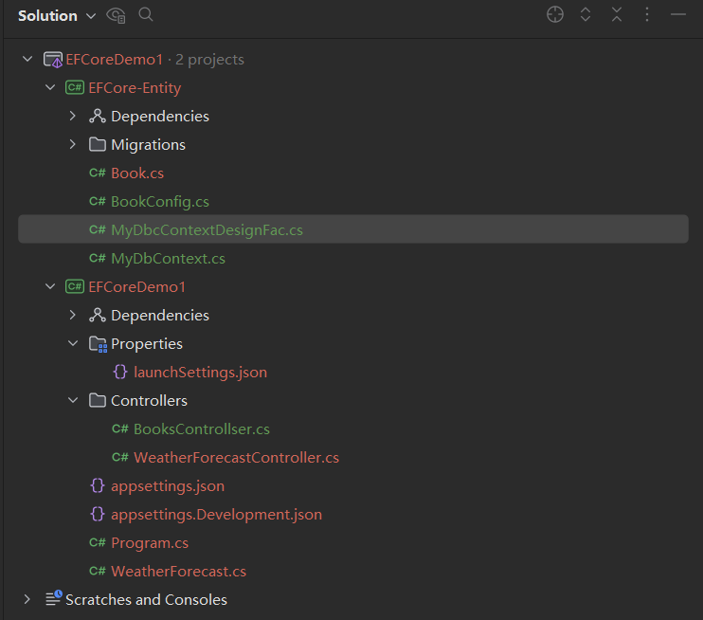Click the Collapse All icon in header
This screenshot has height=620, width=703.
pyautogui.click(x=617, y=14)
